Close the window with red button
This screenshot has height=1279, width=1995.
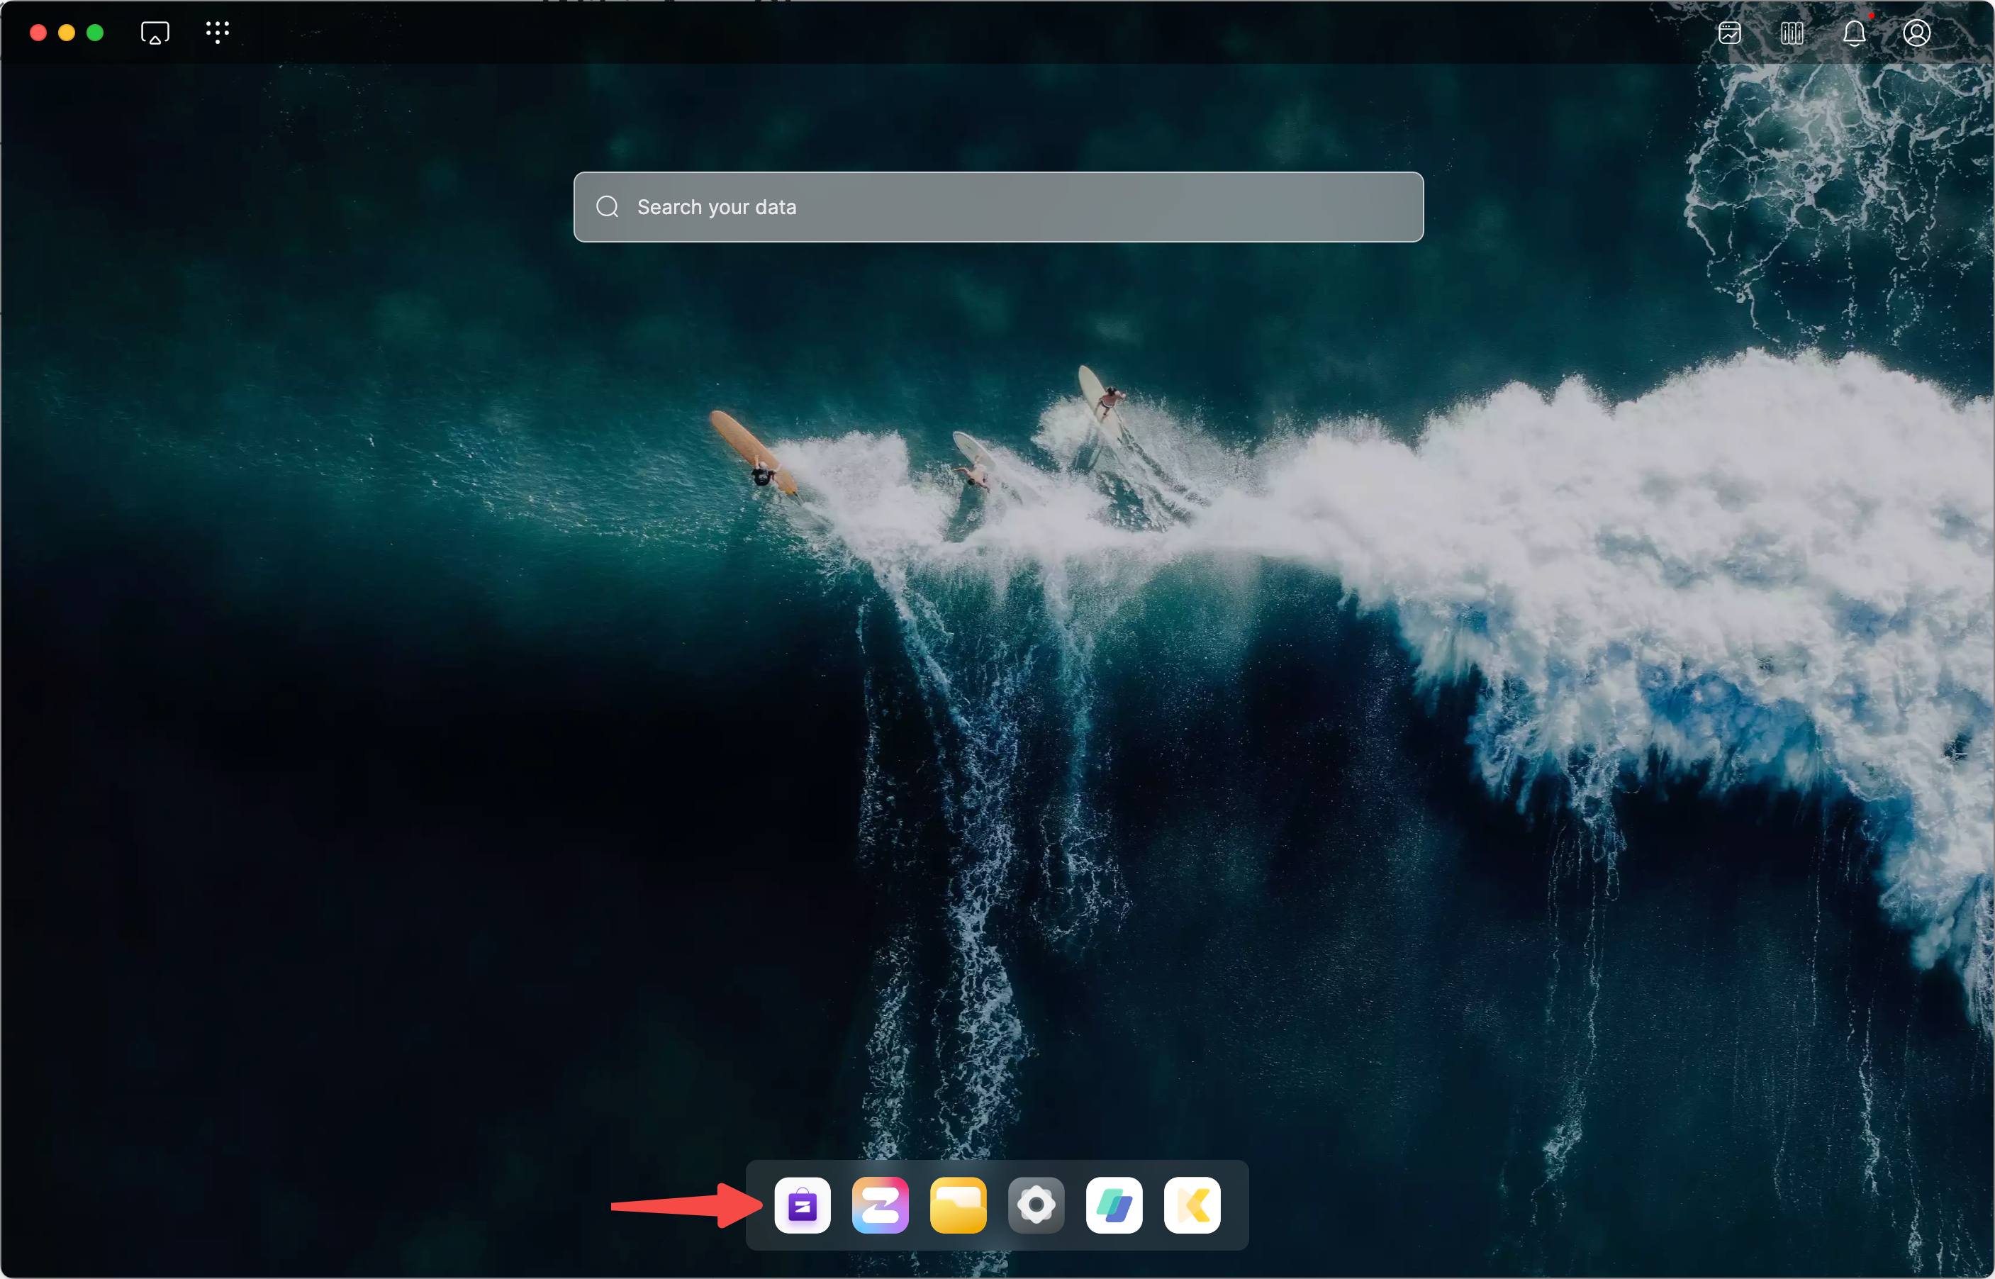(38, 33)
